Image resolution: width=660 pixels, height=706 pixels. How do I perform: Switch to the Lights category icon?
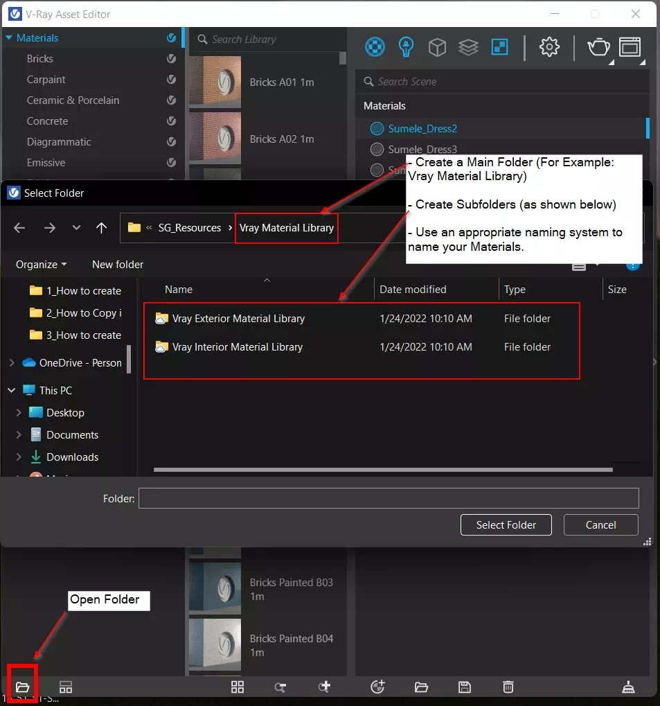pos(406,47)
